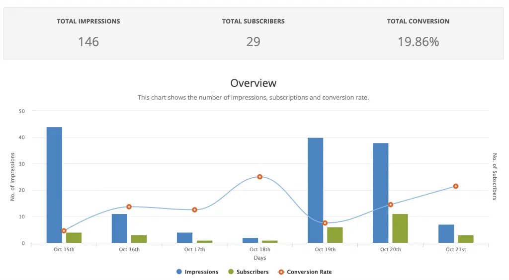
Task: Click the y-axis value 40
Action: pyautogui.click(x=22, y=138)
